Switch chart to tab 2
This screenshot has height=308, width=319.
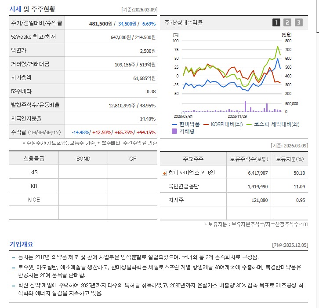click(287, 22)
